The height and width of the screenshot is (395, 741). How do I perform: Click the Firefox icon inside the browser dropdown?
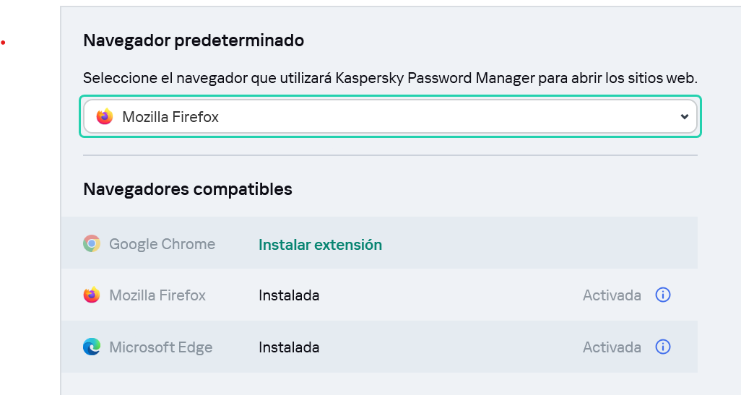click(105, 116)
